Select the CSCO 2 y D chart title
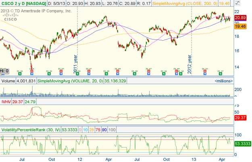 pyautogui.click(x=21, y=3)
